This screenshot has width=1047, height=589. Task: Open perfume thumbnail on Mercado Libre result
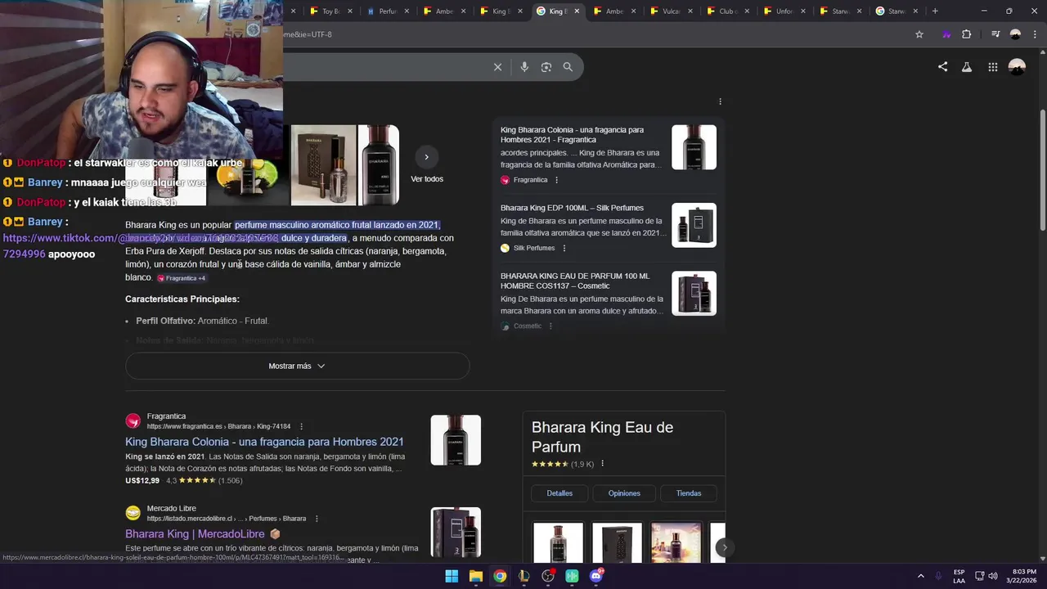coord(456,533)
